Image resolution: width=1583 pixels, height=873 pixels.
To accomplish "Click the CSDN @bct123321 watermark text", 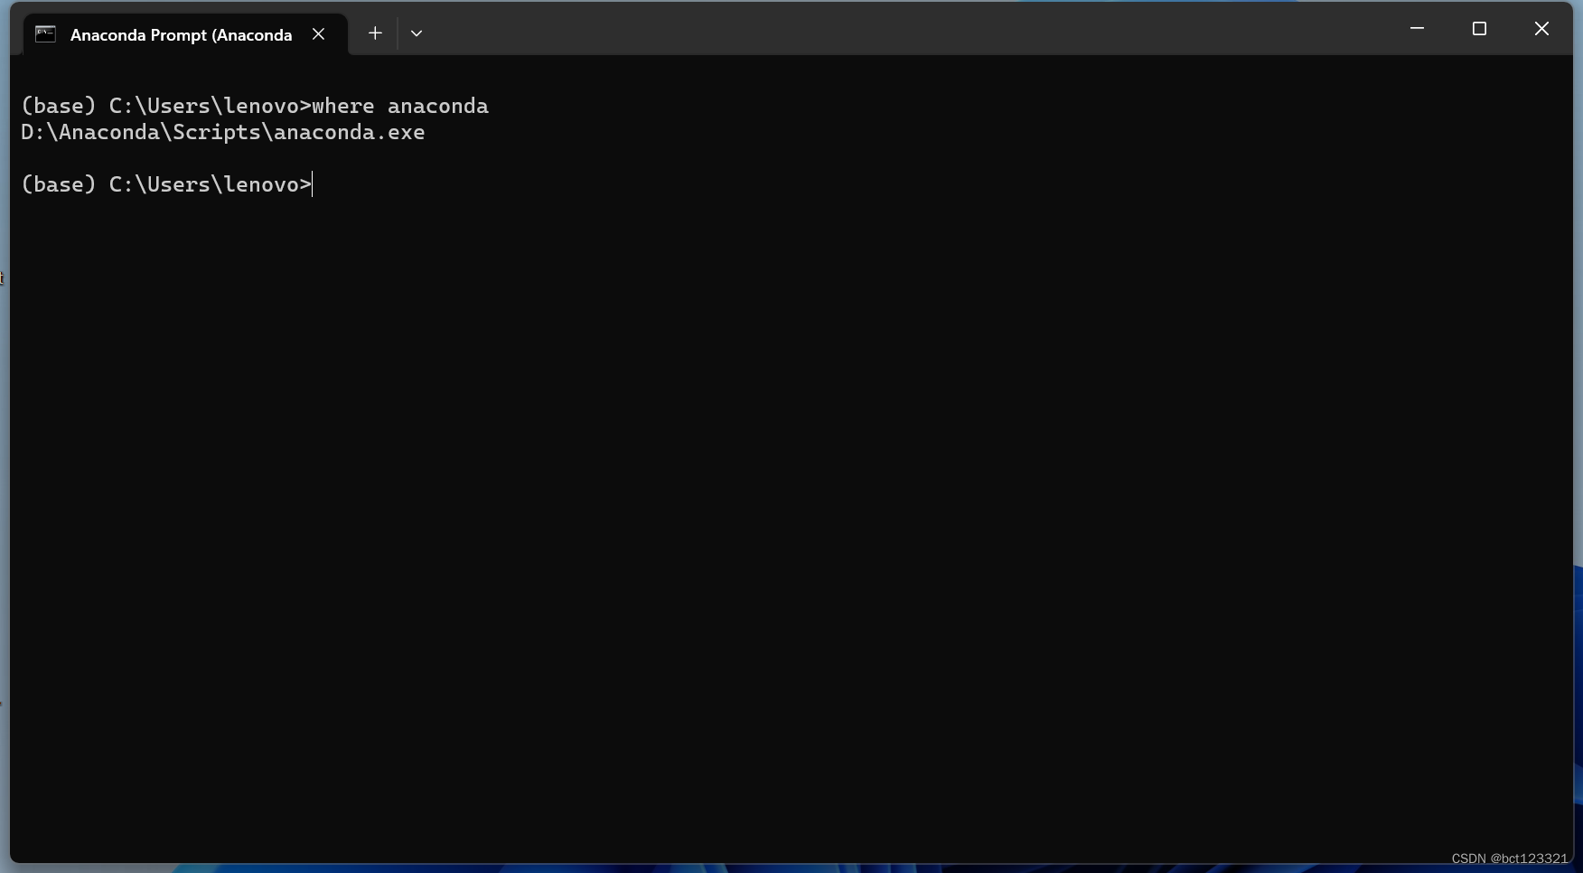I will pos(1509,859).
